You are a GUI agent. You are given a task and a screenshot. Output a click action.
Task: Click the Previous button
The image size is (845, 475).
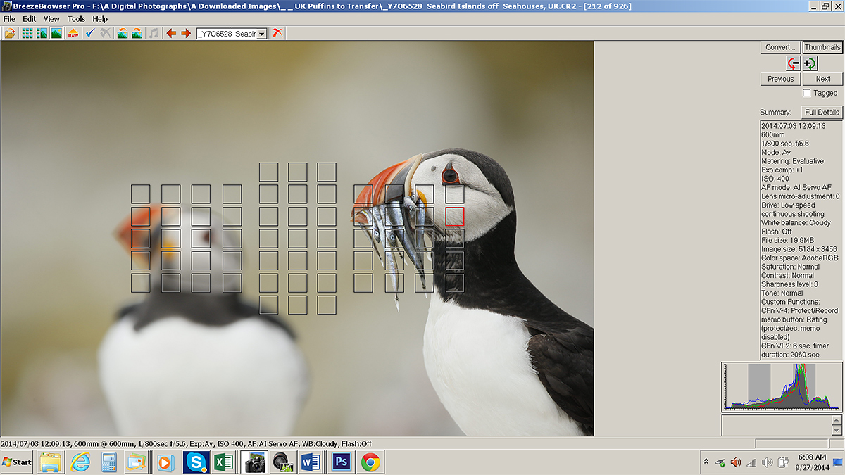(x=780, y=79)
